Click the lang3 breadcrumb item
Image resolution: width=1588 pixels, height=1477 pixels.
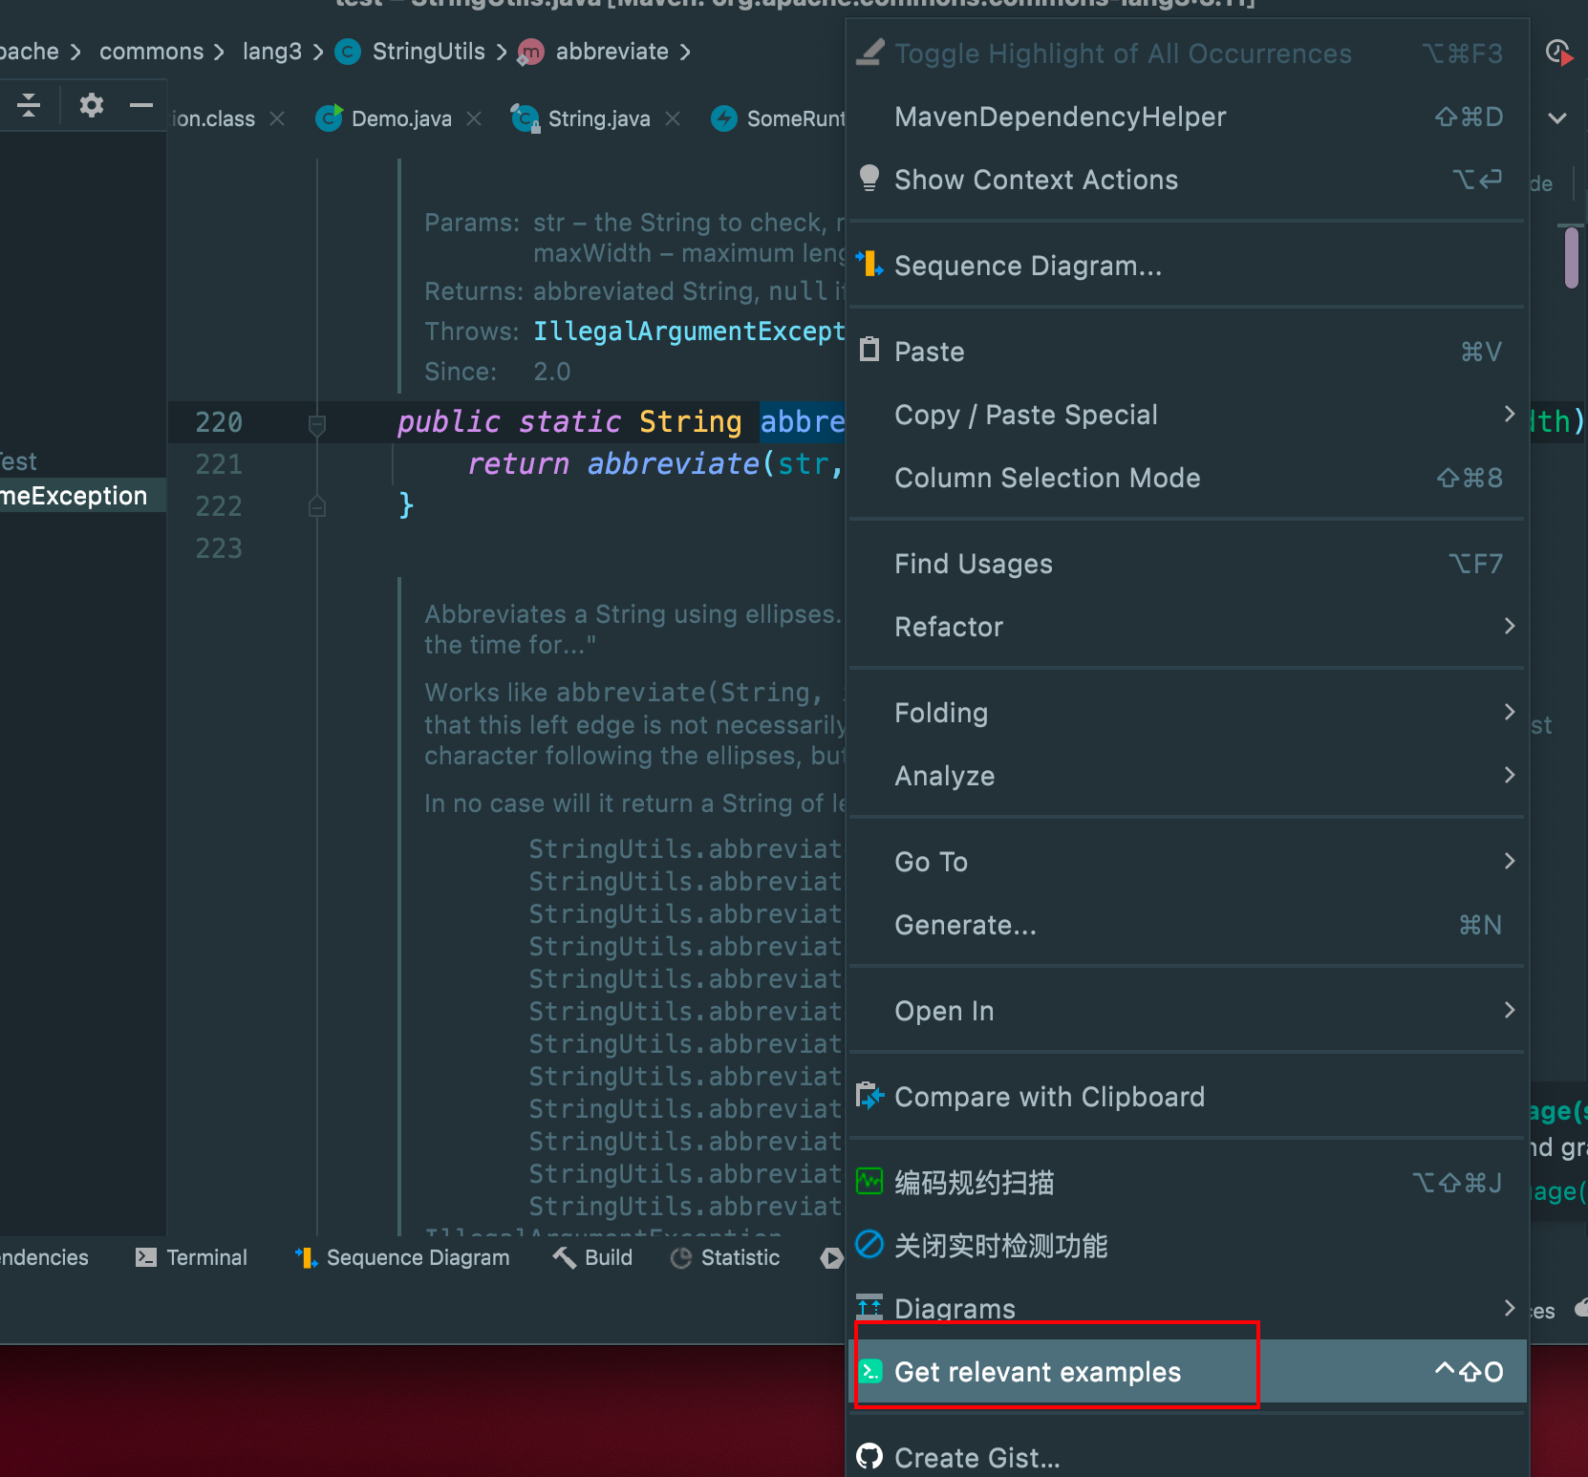(x=271, y=52)
